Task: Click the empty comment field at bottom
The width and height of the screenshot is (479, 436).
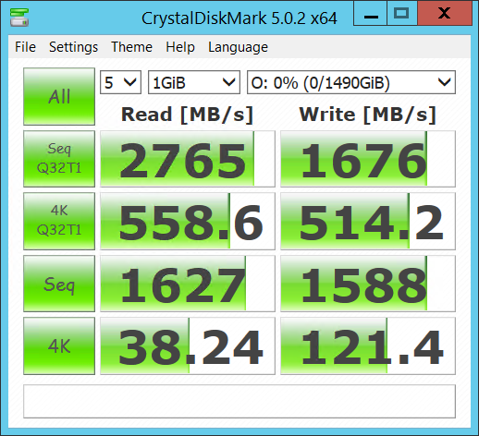Action: pyautogui.click(x=239, y=401)
